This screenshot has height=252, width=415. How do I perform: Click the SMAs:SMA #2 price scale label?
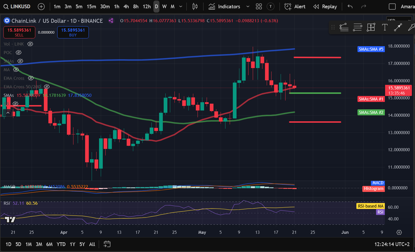371,112
